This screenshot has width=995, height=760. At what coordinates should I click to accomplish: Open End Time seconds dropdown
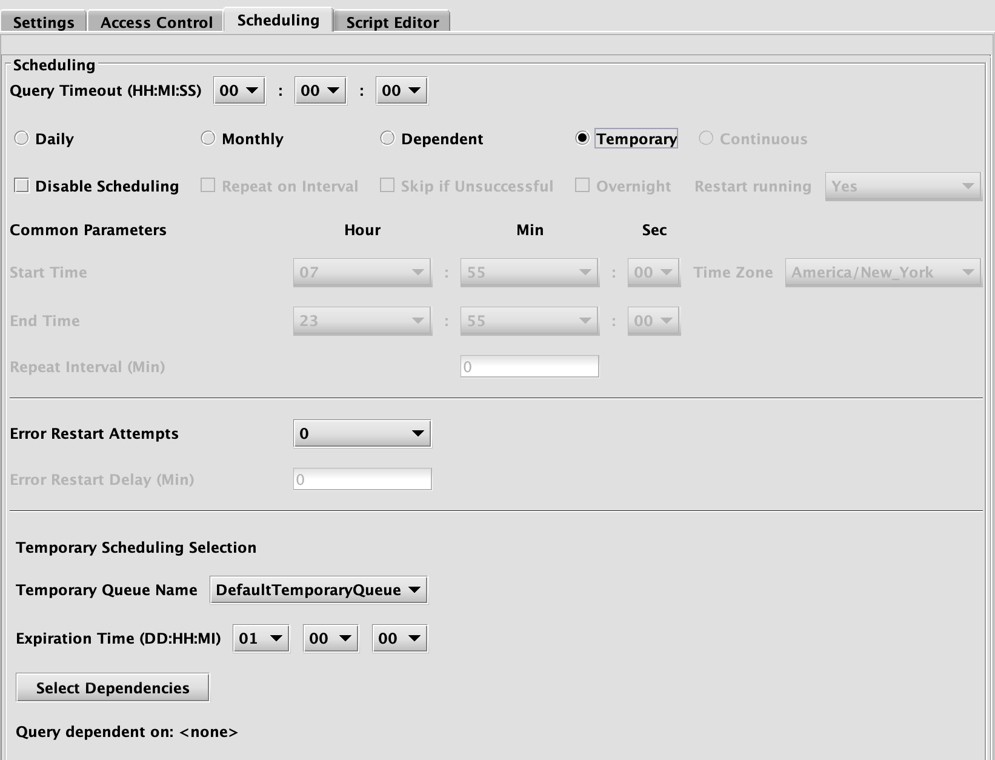pos(653,321)
